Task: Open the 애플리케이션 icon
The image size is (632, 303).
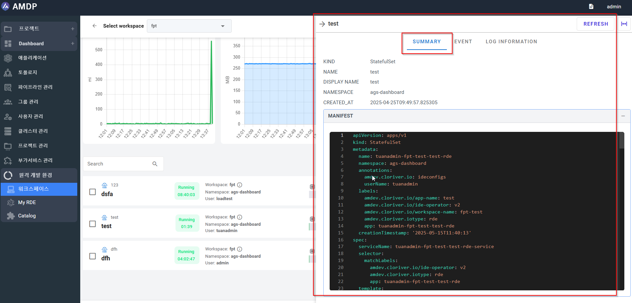Action: pyautogui.click(x=8, y=58)
